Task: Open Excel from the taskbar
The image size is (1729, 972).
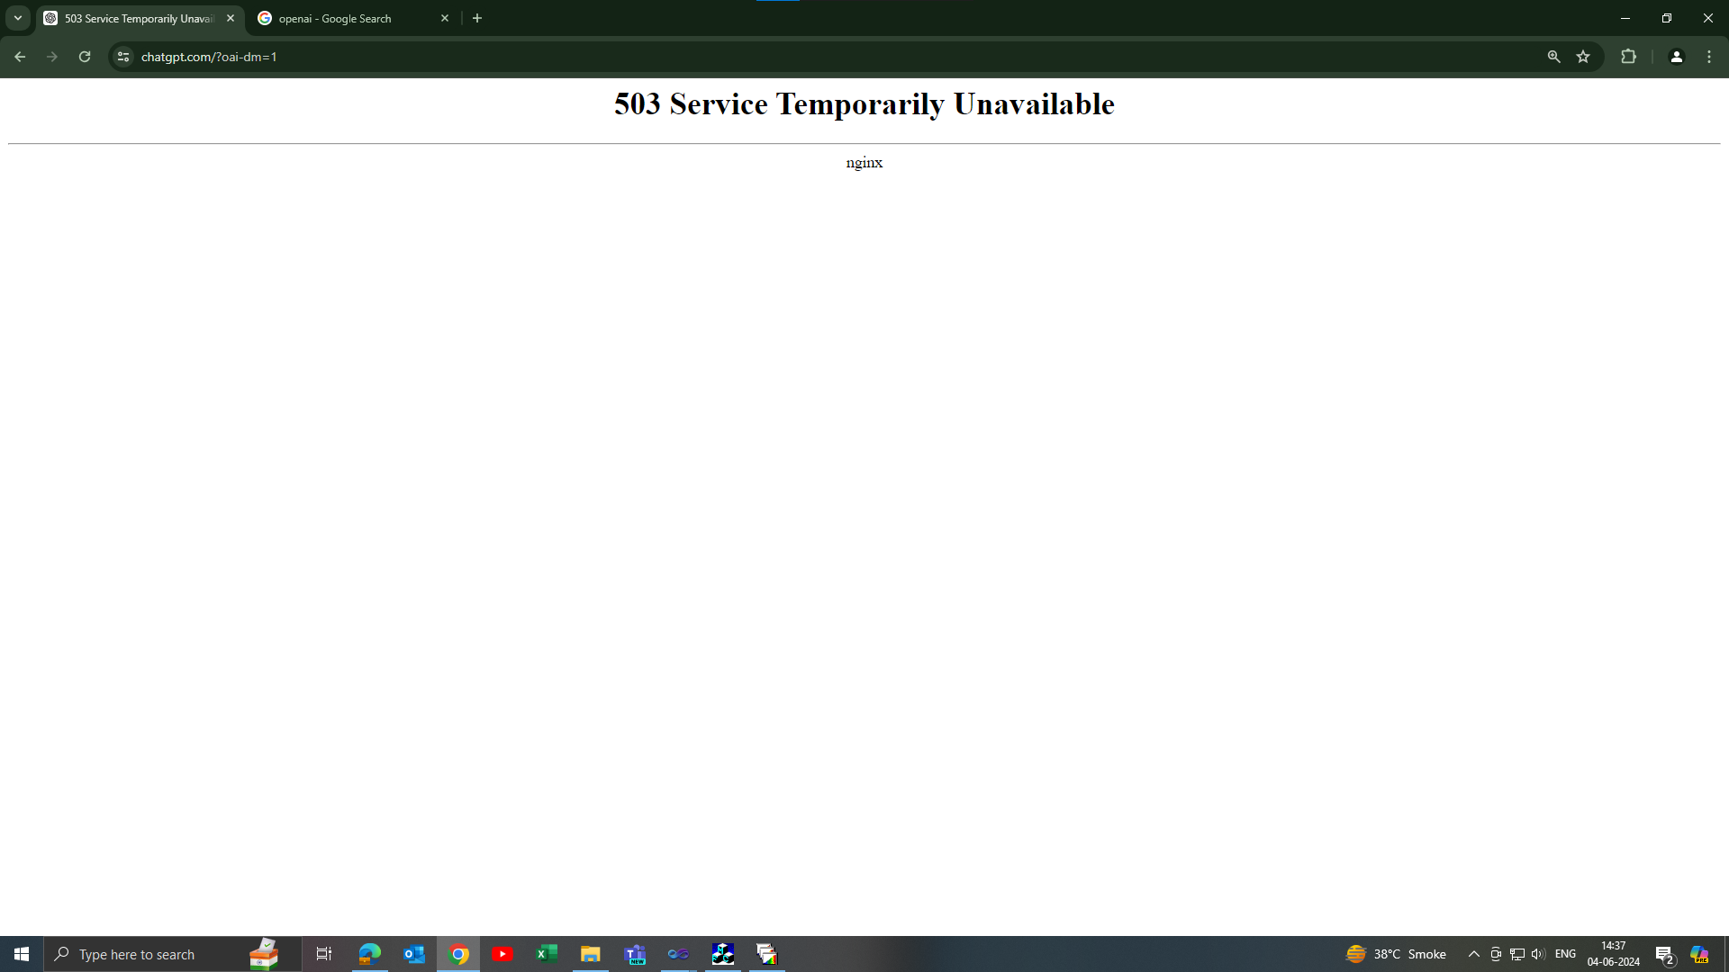Action: tap(547, 954)
